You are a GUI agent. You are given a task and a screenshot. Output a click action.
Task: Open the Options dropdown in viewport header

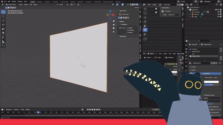137,8
